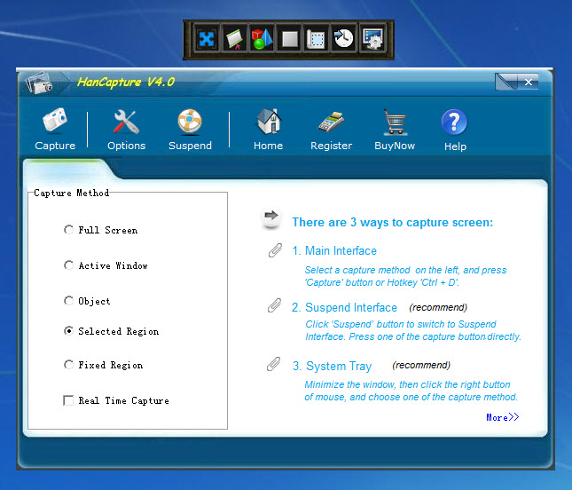Choose the Fixed Region radio option
This screenshot has width=572, height=490.
point(68,365)
